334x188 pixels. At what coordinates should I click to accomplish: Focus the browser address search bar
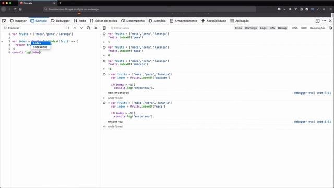tap(150, 9)
